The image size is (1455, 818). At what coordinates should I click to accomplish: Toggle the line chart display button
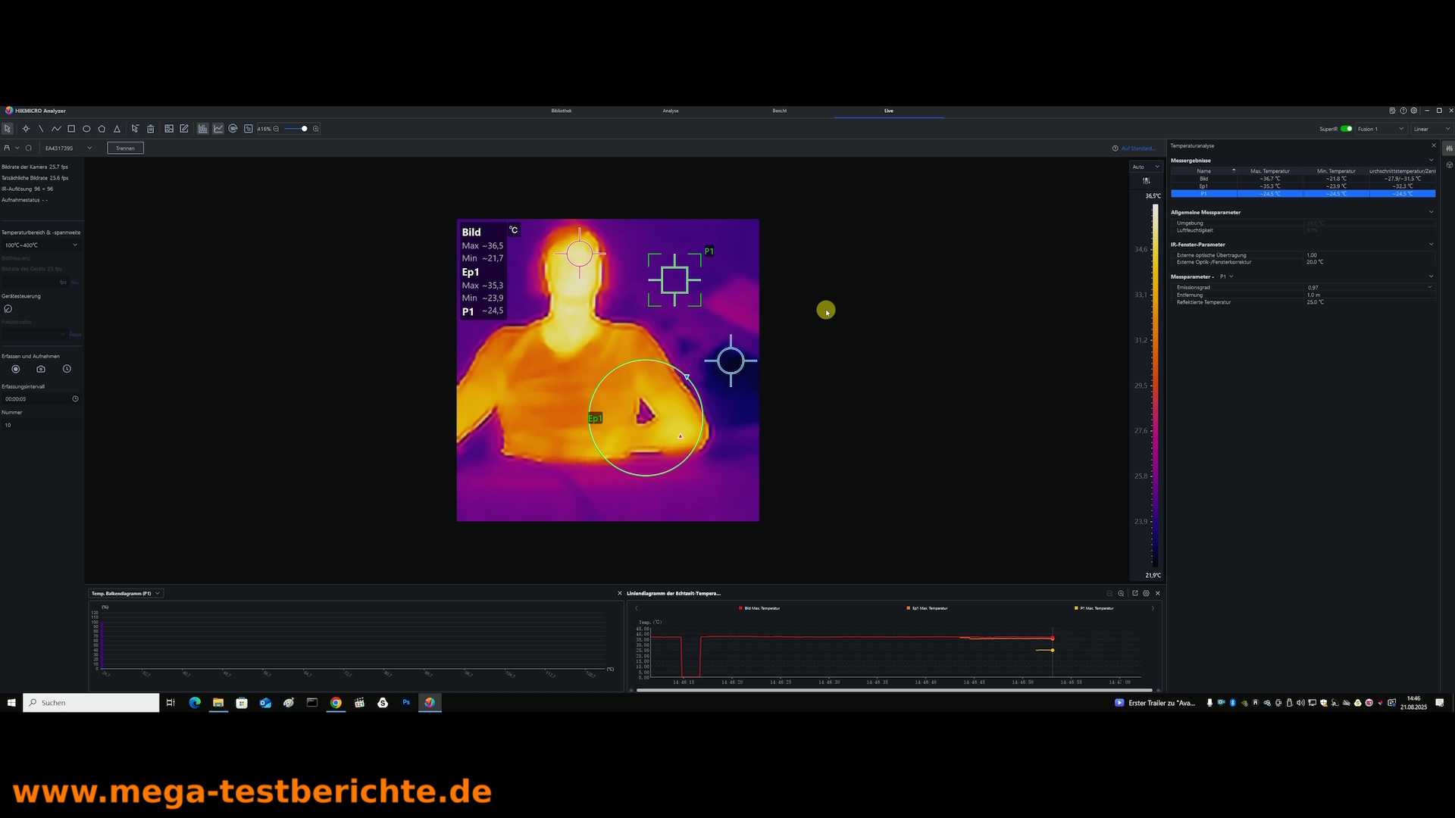218,129
